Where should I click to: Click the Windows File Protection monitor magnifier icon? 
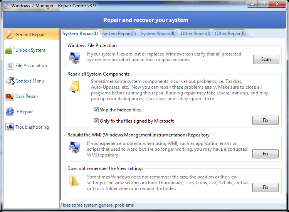pyautogui.click(x=74, y=58)
